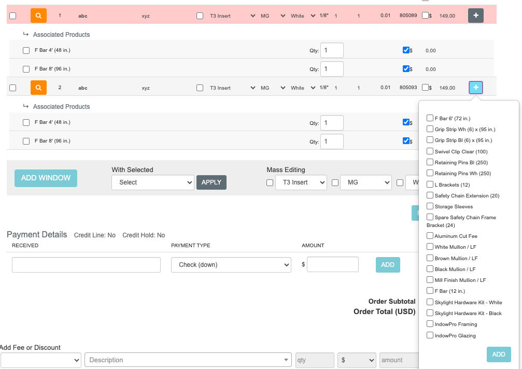Select the Aluminum Cut Fee checkbox

click(430, 236)
